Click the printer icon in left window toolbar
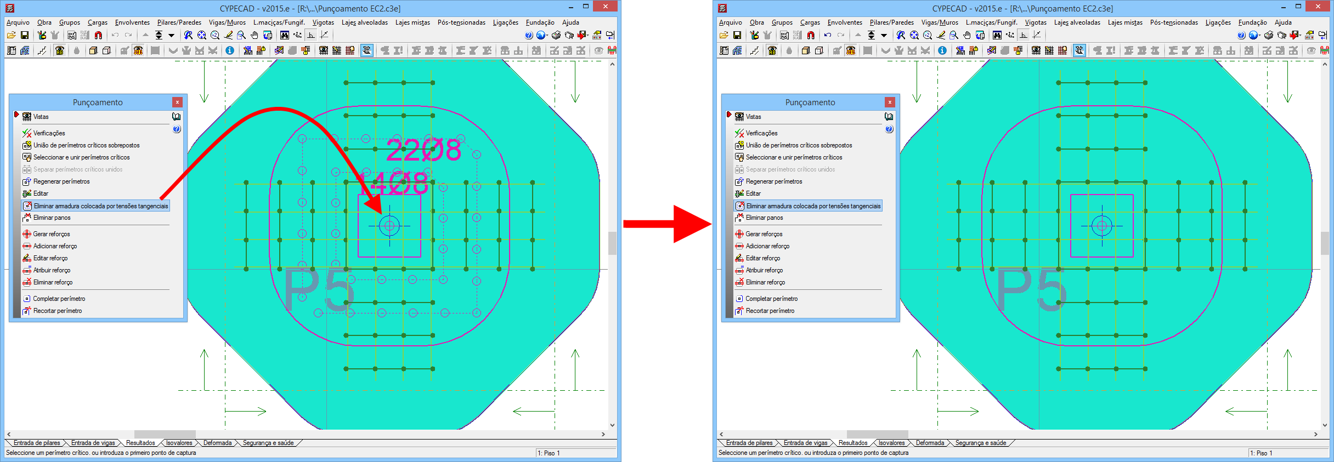This screenshot has width=1334, height=462. tap(556, 35)
